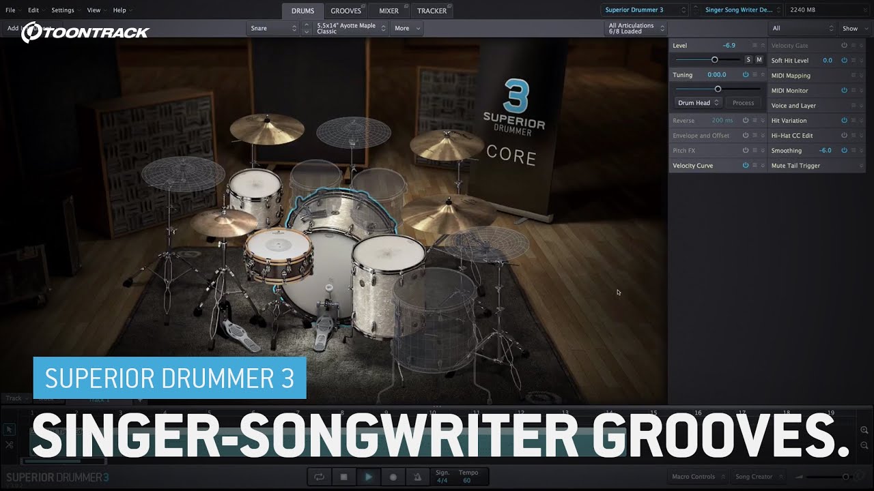874x491 pixels.
Task: Toggle the MIDI Monitor power switch
Action: (844, 91)
